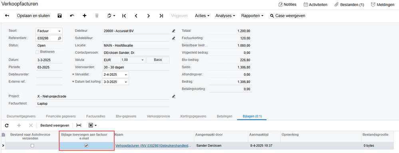Click the Vrijgeven button
This screenshot has width=399, height=153.
179,16
